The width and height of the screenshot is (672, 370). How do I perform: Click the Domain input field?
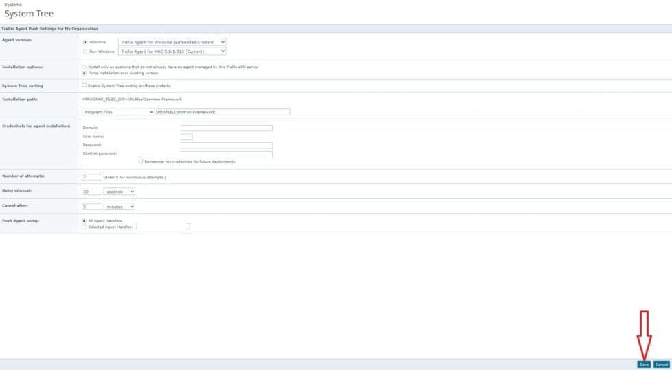pos(226,128)
